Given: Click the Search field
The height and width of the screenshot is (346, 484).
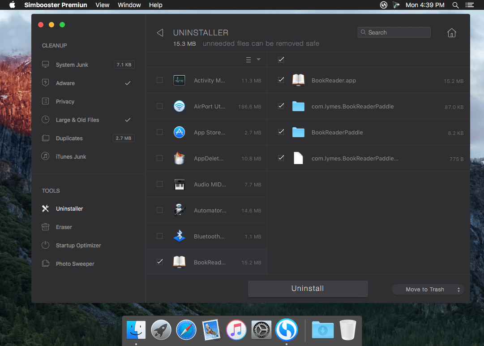Looking at the screenshot, I should [394, 32].
